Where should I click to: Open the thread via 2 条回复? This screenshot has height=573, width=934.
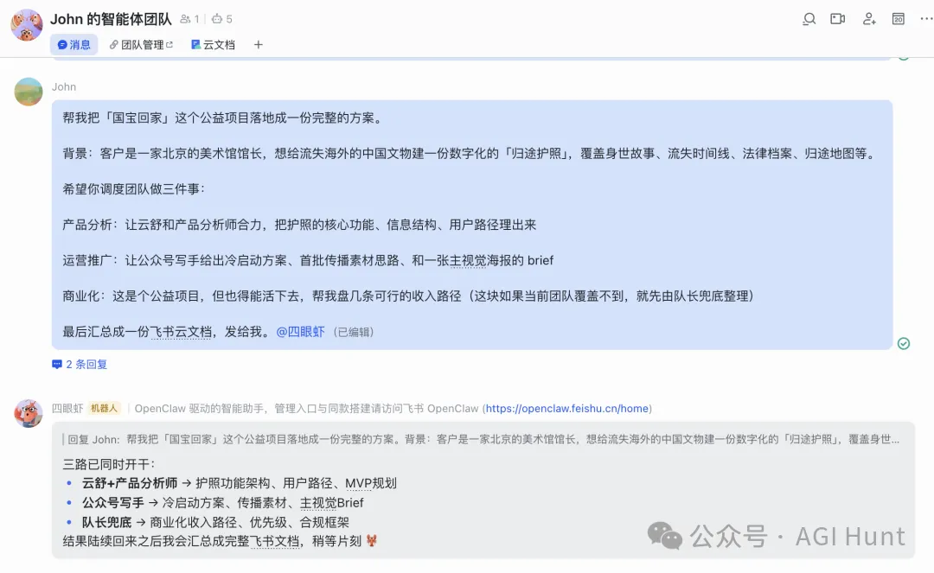pos(78,364)
